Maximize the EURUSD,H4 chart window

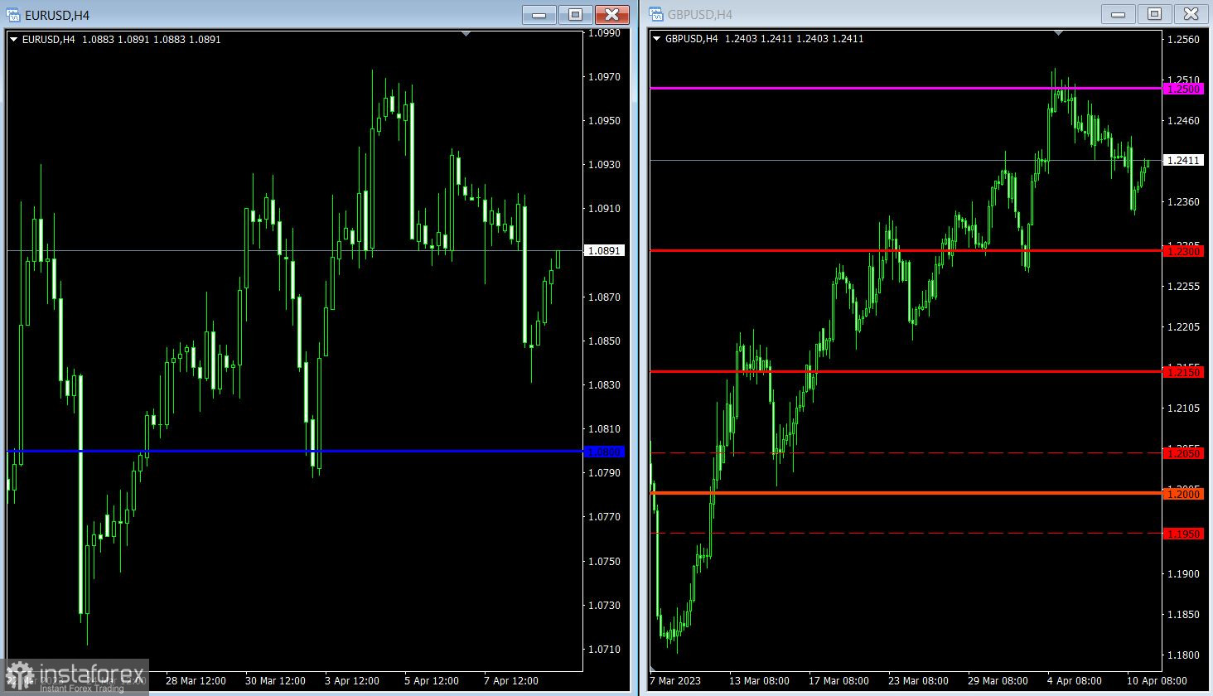pyautogui.click(x=575, y=14)
